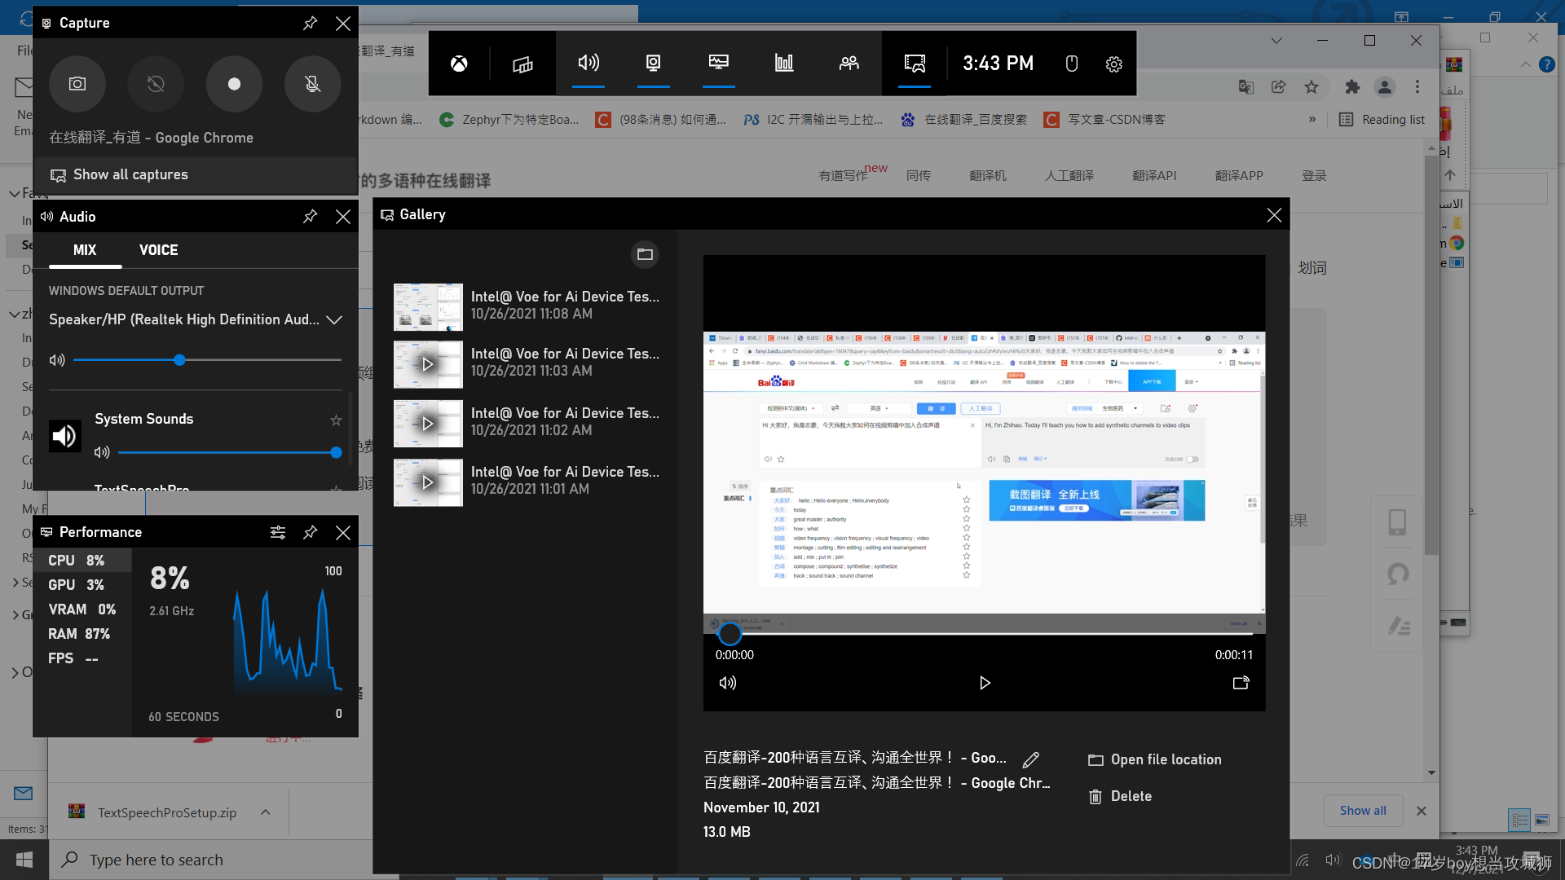This screenshot has height=880, width=1565.
Task: Open Performance widget options icon
Action: click(x=277, y=532)
